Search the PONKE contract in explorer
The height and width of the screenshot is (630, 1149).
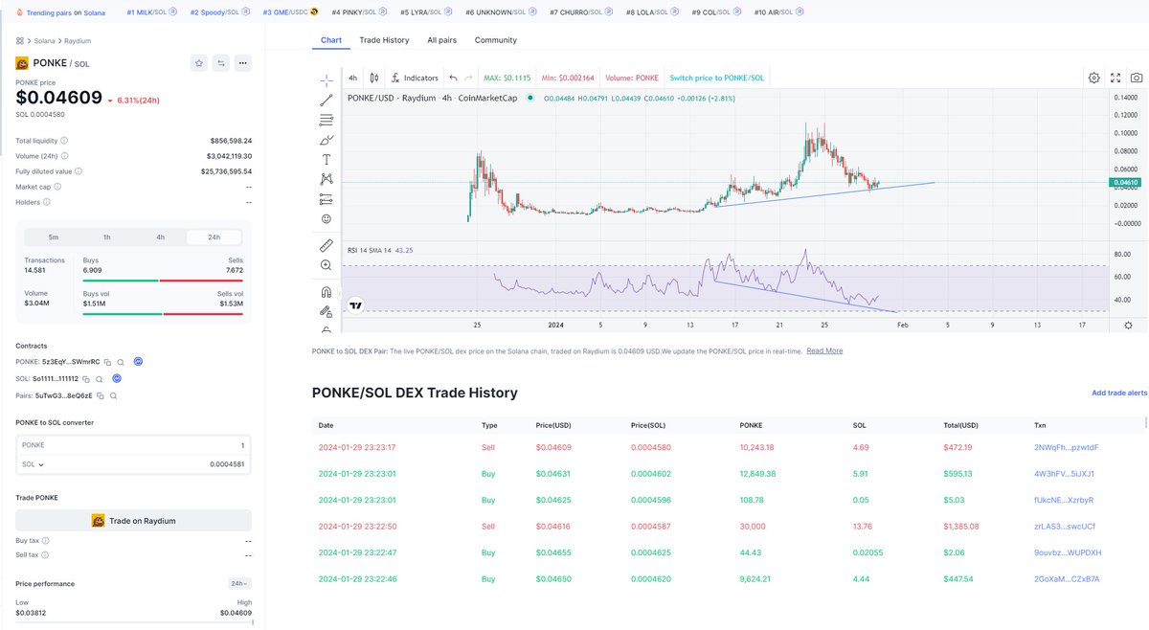pos(122,363)
